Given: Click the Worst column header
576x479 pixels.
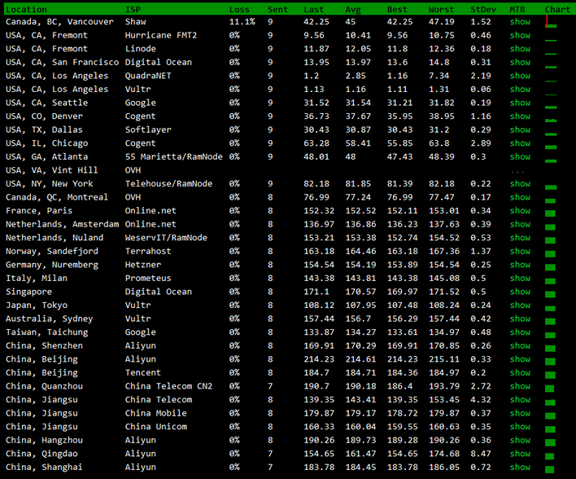Looking at the screenshot, I should [x=441, y=9].
